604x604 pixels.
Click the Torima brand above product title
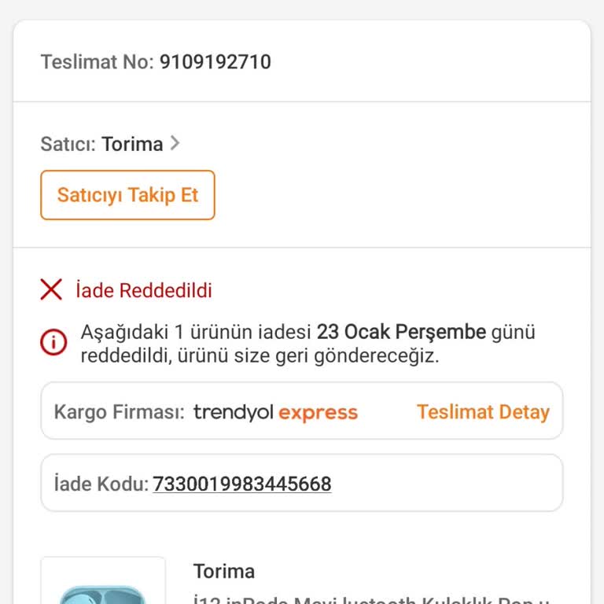224,572
